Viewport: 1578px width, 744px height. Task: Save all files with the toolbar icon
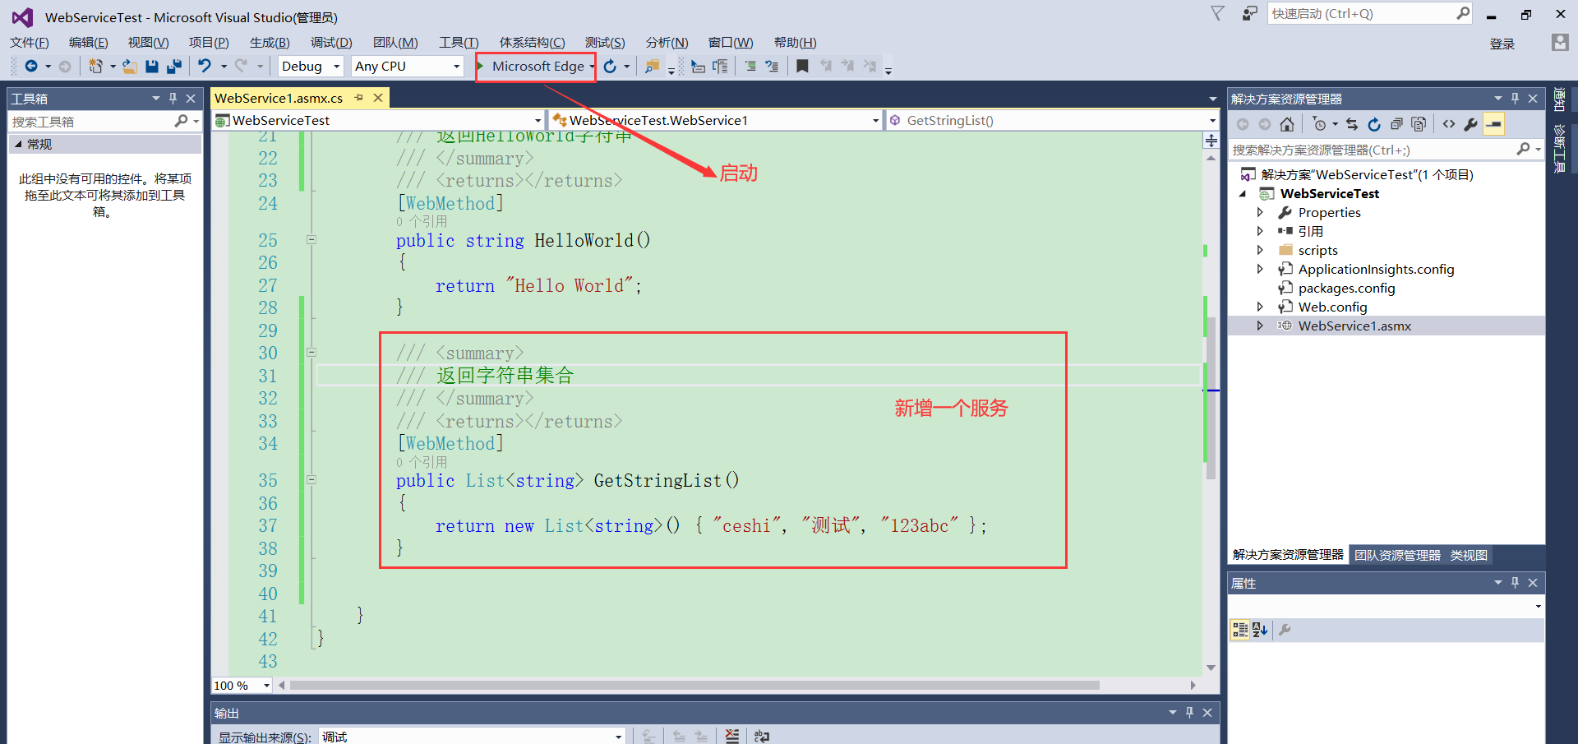174,66
